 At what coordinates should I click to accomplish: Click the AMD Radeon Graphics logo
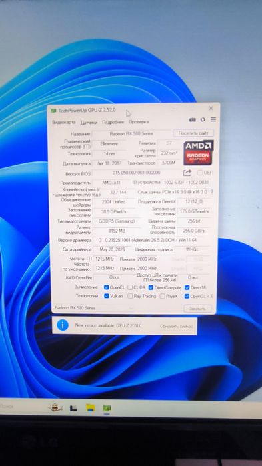point(199,153)
